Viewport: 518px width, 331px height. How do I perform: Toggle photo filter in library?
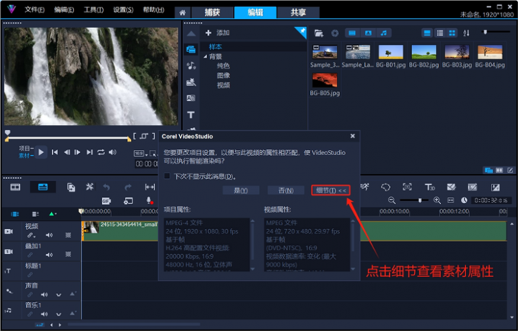[x=368, y=33]
